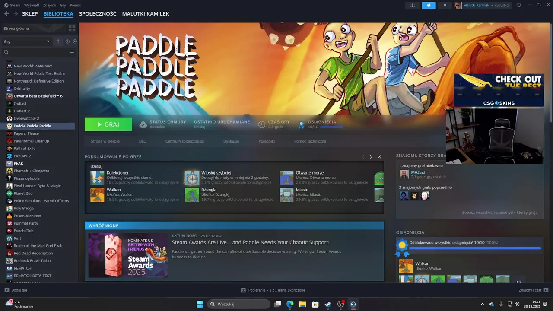Screen dimensions: 553x311
Task: Click the Windows taskbar search box
Action: (x=239, y=304)
